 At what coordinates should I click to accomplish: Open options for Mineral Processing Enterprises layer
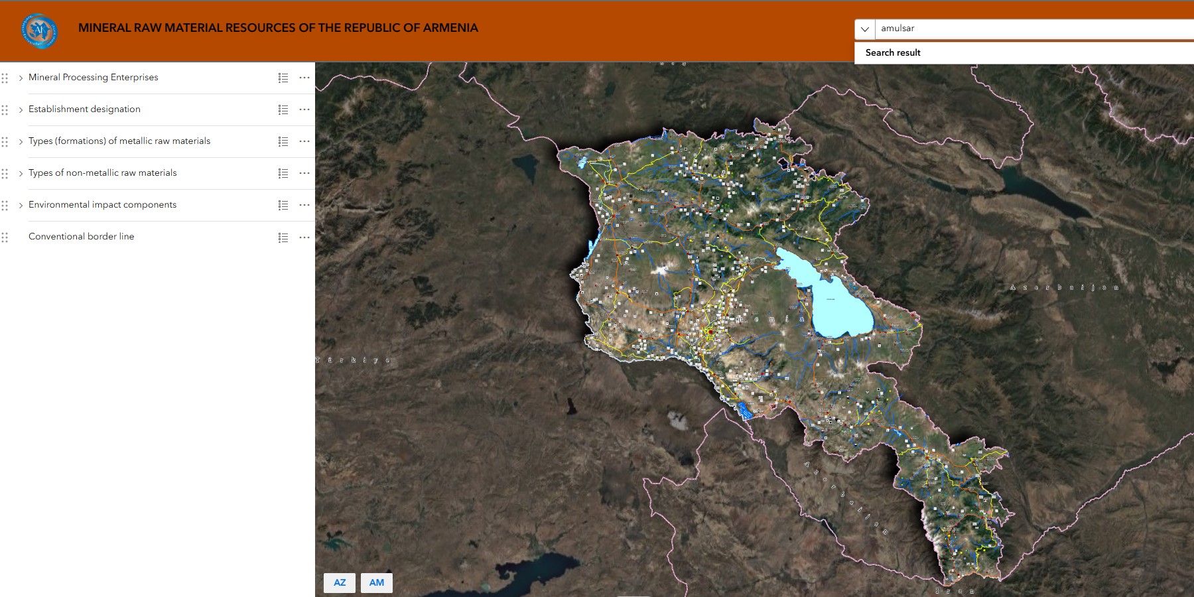[304, 78]
